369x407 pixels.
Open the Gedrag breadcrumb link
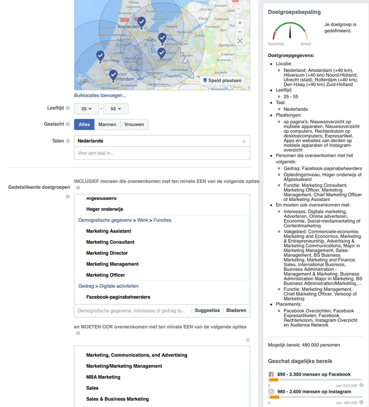(86, 286)
